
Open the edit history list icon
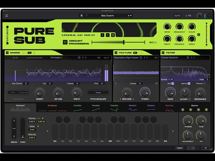click(193, 148)
